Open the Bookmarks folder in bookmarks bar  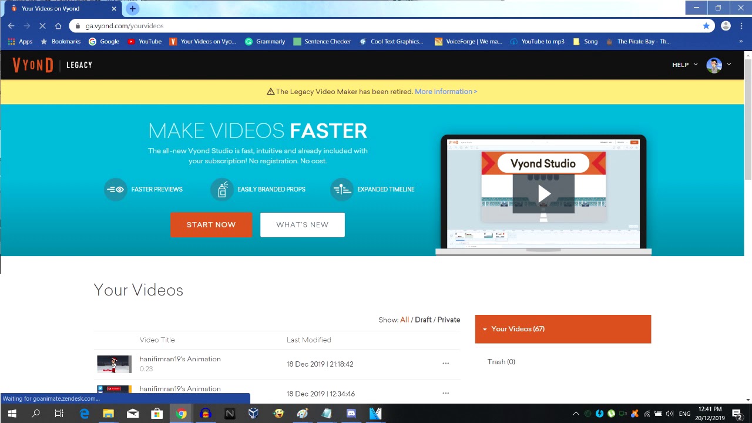point(60,42)
